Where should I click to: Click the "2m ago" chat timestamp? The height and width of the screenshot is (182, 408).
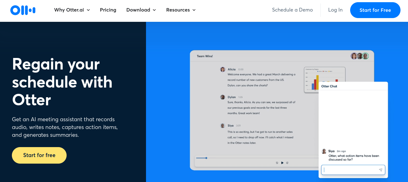(x=341, y=151)
